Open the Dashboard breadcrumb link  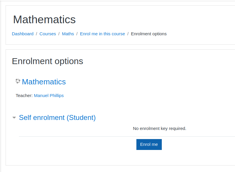pyautogui.click(x=22, y=34)
